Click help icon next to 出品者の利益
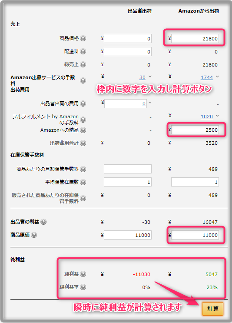The image size is (232, 323). (x=43, y=222)
